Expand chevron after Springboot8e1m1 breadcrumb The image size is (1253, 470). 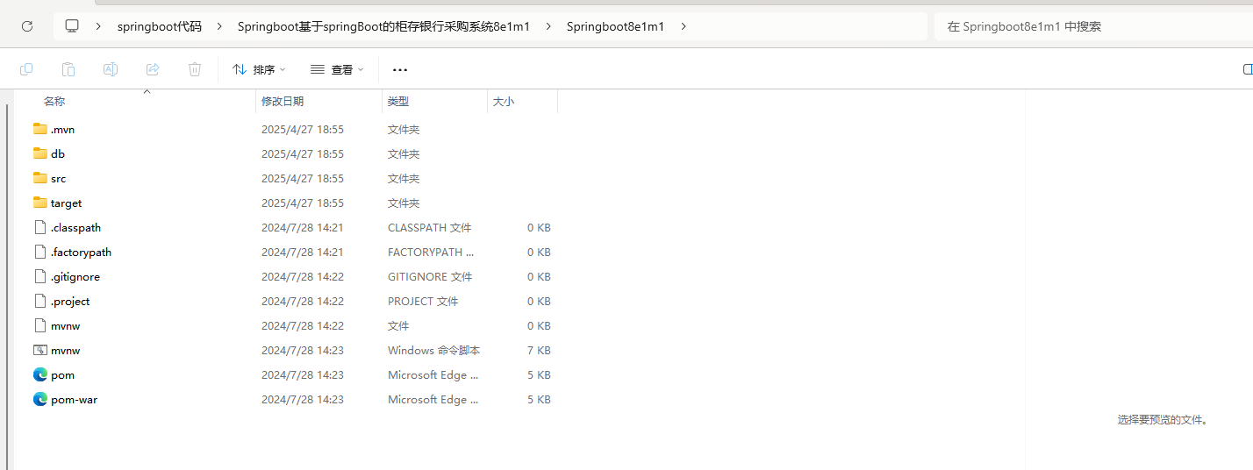684,26
